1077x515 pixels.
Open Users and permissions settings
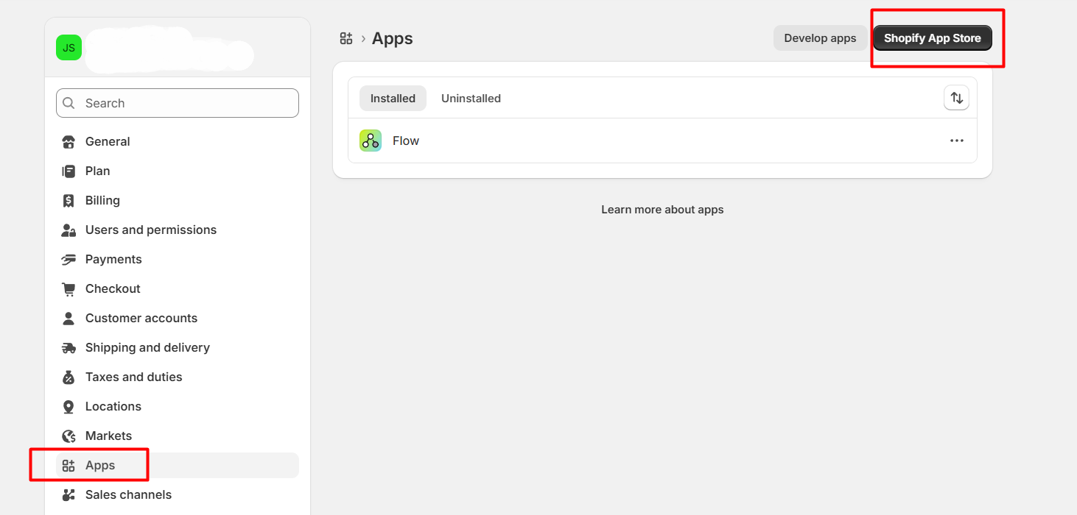tap(150, 230)
